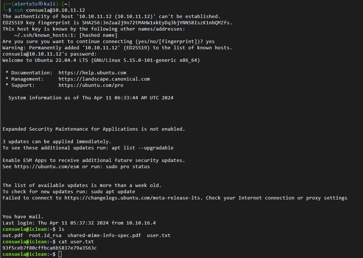Click the ubuntu.com/pro support link

(91, 85)
